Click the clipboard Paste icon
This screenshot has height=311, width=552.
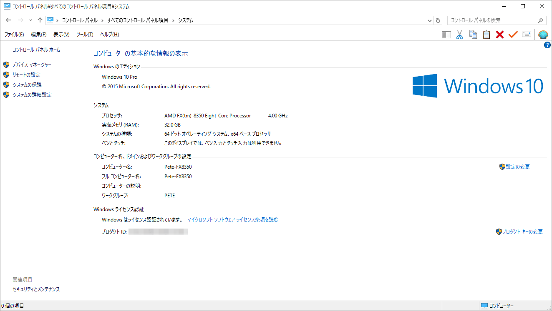pyautogui.click(x=486, y=35)
